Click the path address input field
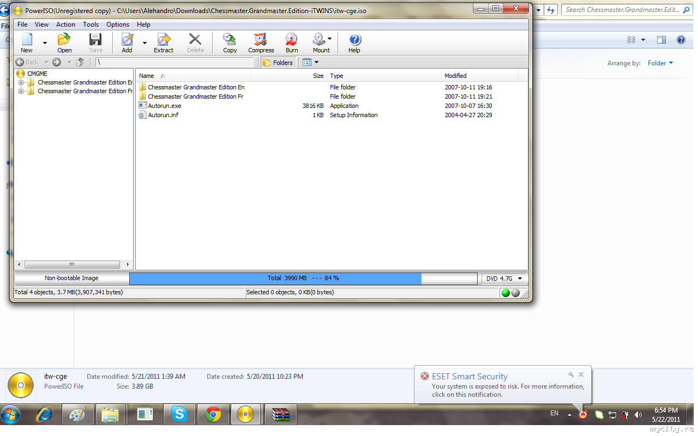This screenshot has height=436, width=698. click(x=175, y=63)
